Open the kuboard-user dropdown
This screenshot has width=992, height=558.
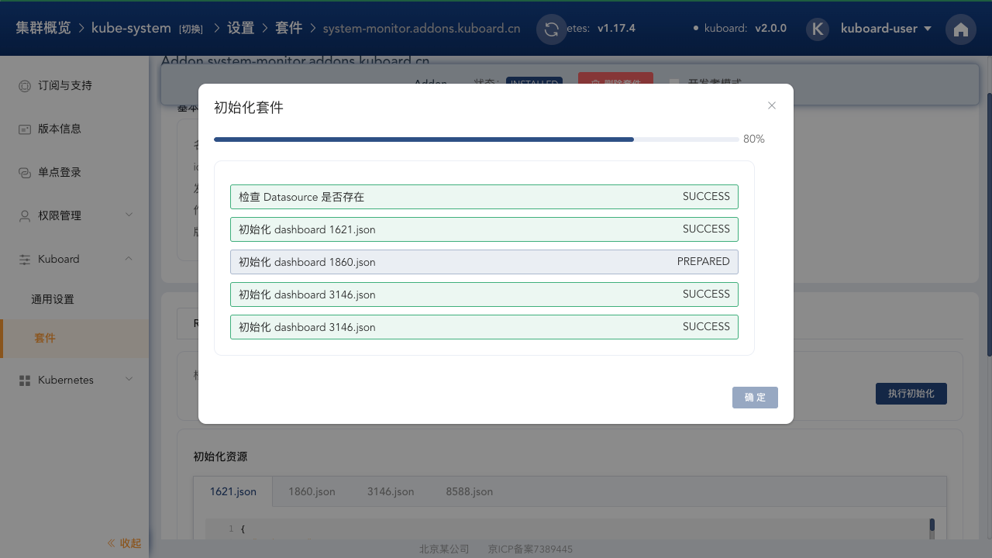click(885, 29)
